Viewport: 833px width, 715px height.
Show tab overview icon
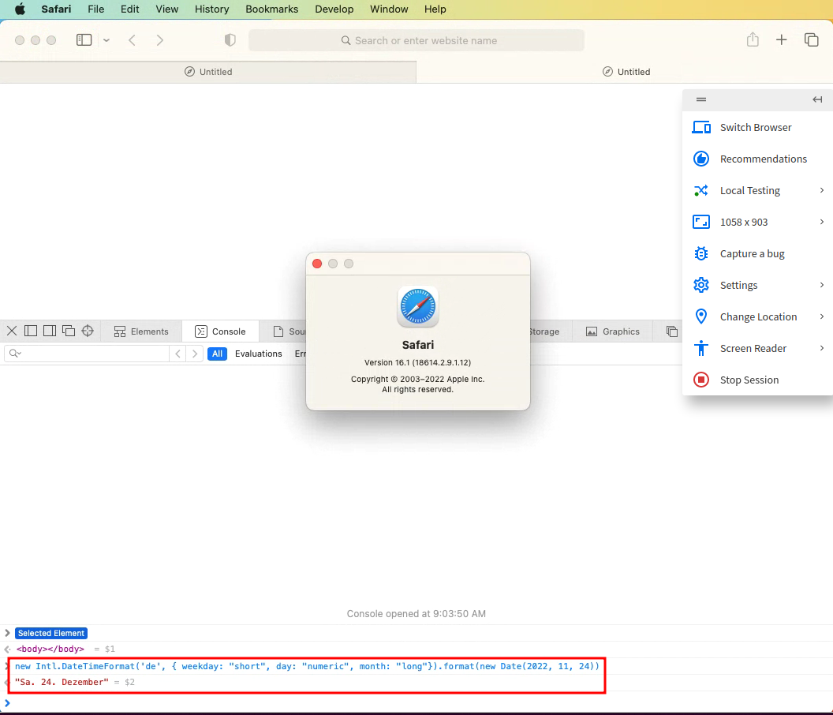tap(811, 40)
